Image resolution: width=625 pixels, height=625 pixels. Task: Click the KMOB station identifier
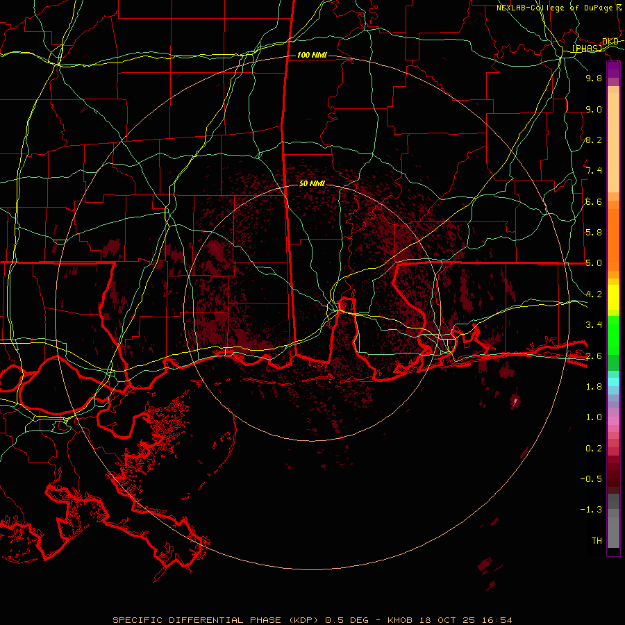click(400, 620)
